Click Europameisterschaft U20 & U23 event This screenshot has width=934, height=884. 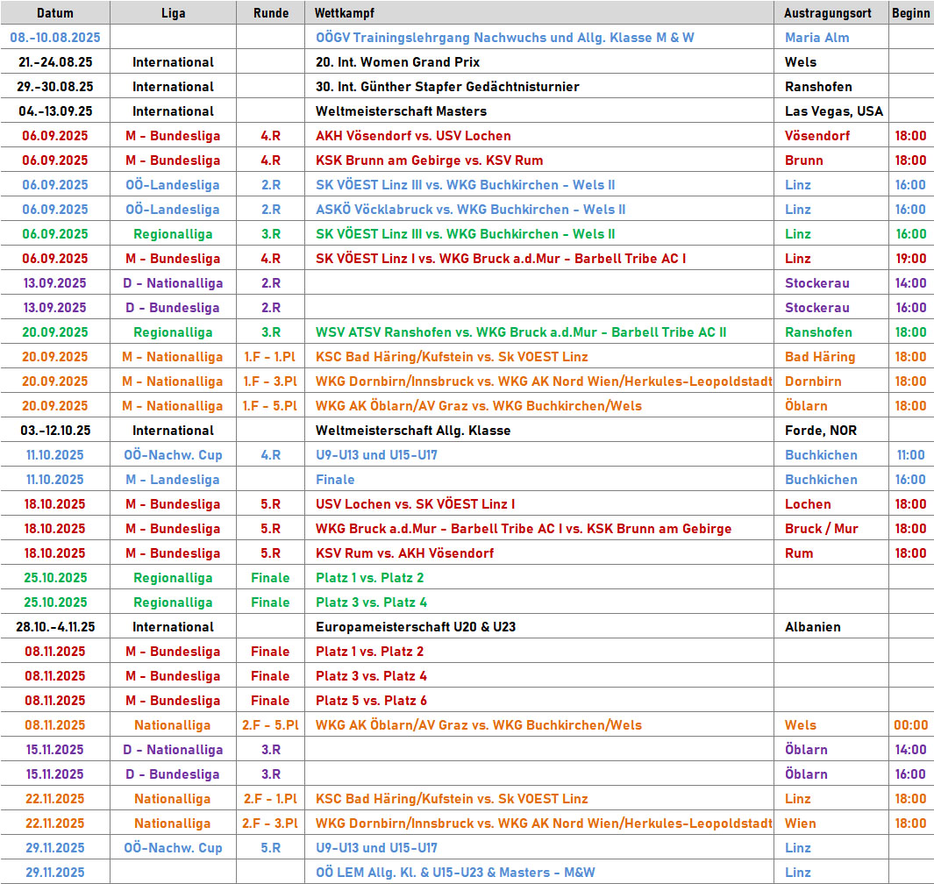click(x=415, y=627)
